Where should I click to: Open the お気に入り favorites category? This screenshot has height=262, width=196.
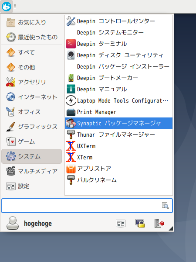31,22
